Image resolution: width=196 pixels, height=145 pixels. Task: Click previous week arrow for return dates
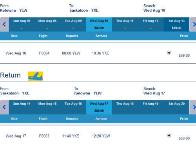coord(4,107)
